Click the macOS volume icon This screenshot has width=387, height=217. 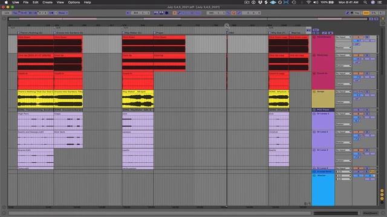pyautogui.click(x=316, y=2)
